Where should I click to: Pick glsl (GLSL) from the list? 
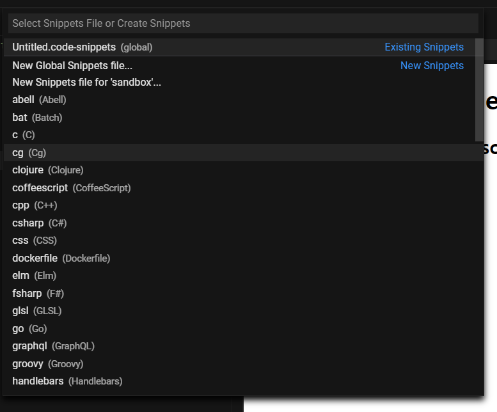click(36, 311)
